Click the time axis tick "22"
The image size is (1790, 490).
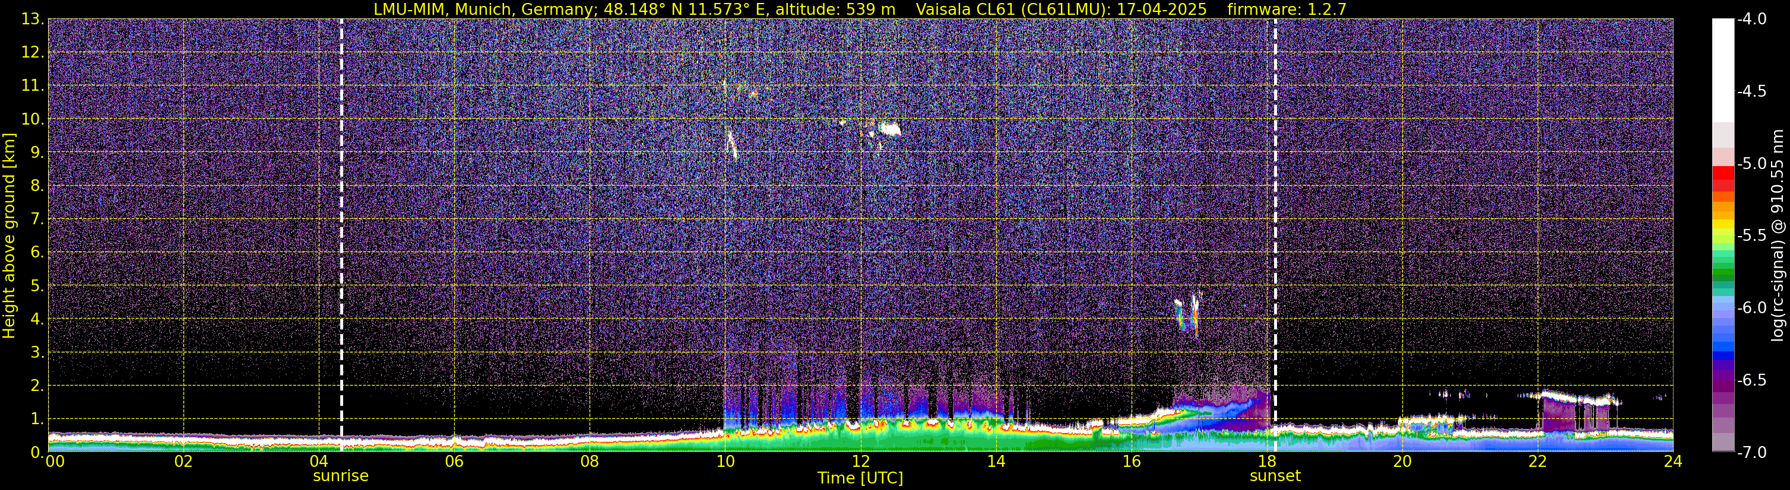pos(1538,462)
